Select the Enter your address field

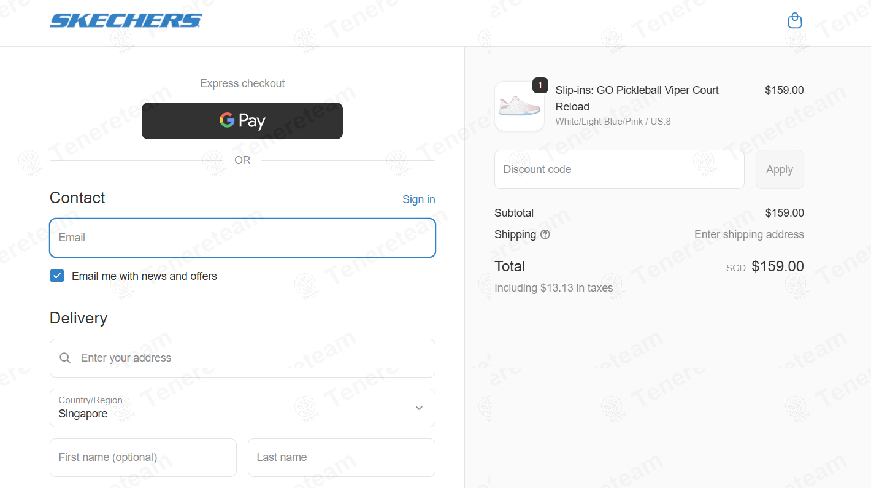(242, 358)
